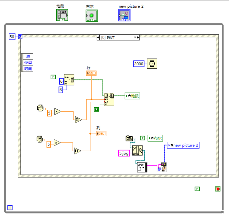Toggle the F constant wired to 布尔
Screen dimensions: 229x217
click(x=143, y=138)
